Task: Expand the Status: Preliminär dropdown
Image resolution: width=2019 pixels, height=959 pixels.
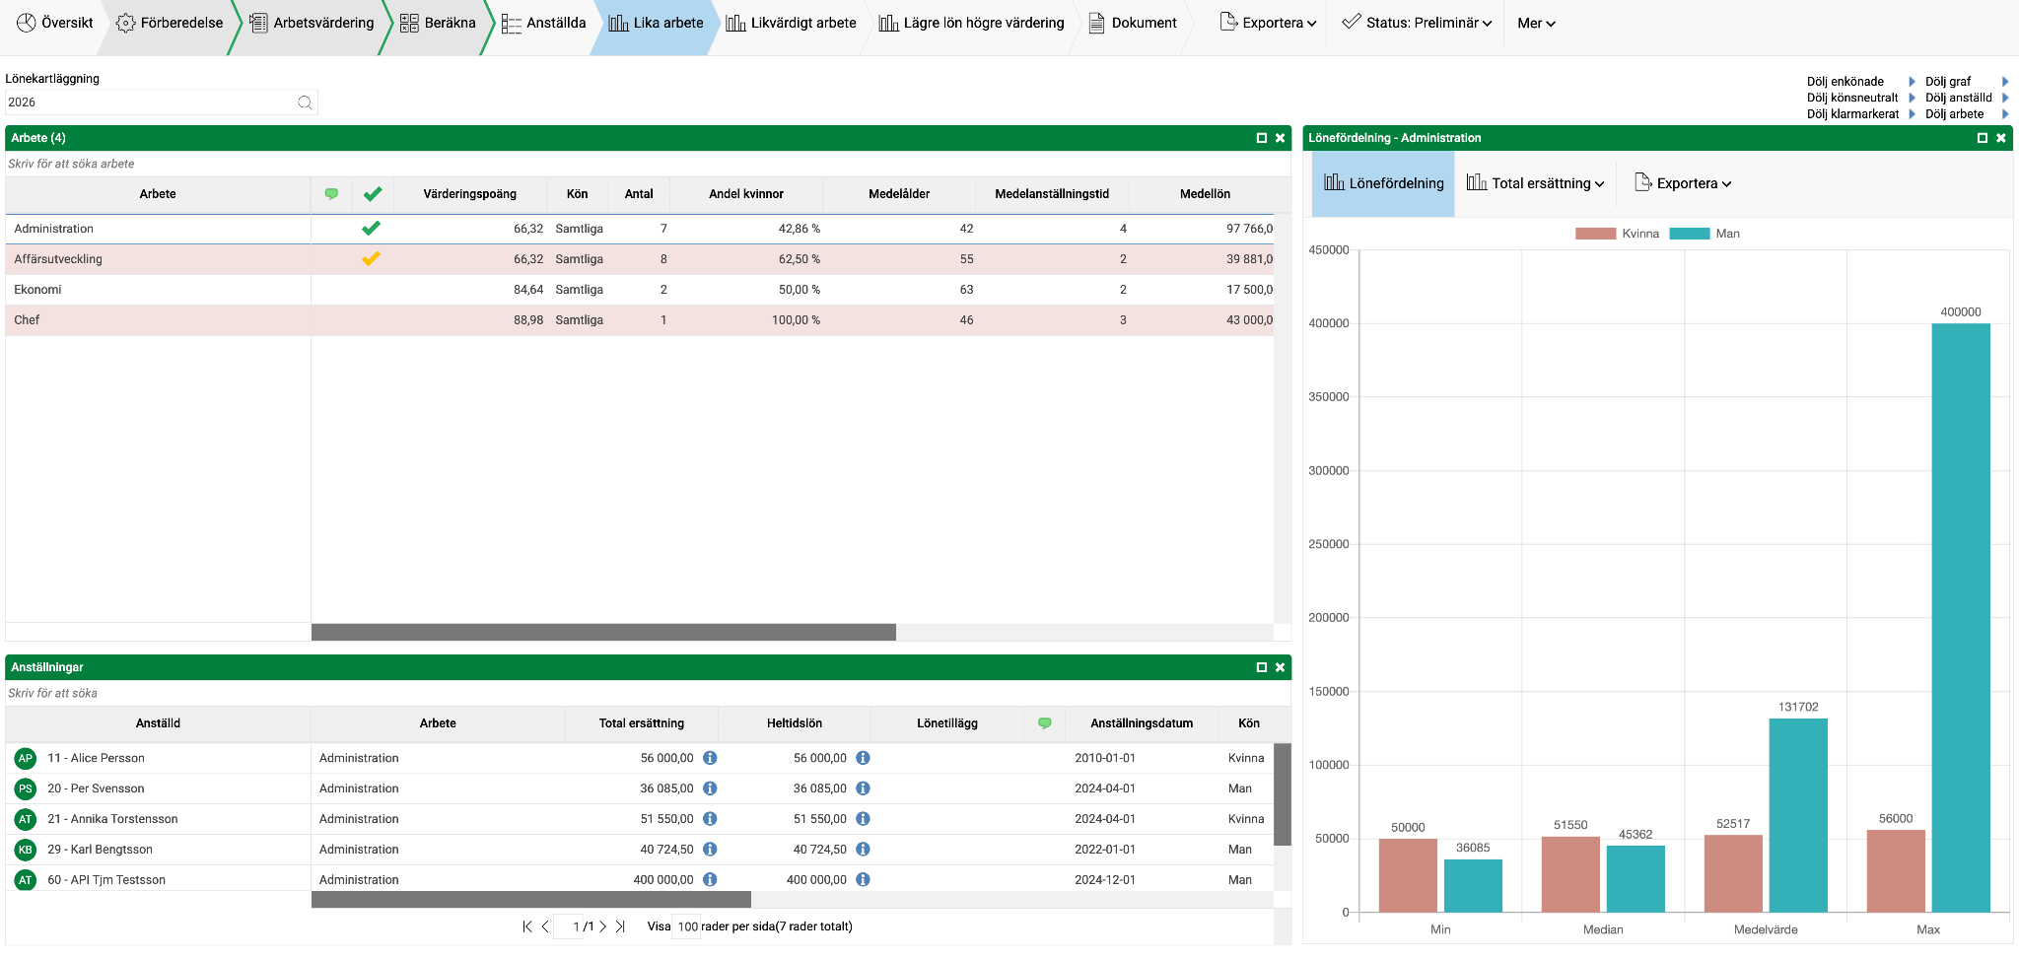Action: (1417, 23)
